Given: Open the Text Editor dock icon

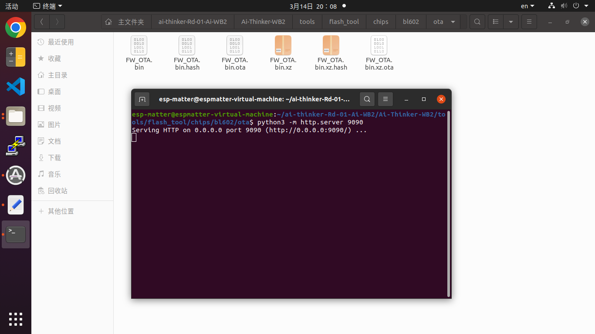Looking at the screenshot, I should 16,205.
